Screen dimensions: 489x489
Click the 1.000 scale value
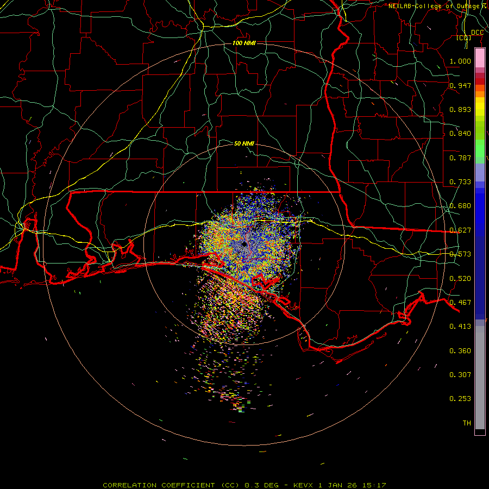tap(460, 61)
